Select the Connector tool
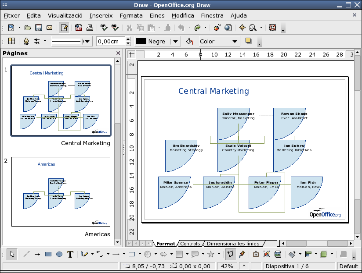The width and height of the screenshot is (362, 273). pyautogui.click(x=100, y=254)
